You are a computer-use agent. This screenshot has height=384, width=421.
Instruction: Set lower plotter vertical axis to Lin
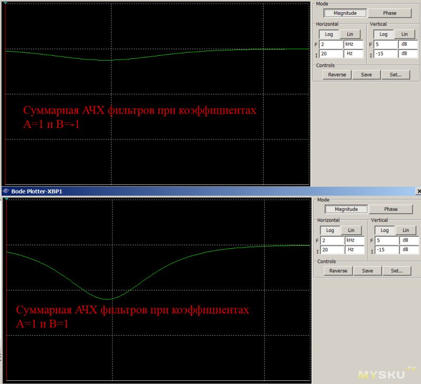[405, 230]
